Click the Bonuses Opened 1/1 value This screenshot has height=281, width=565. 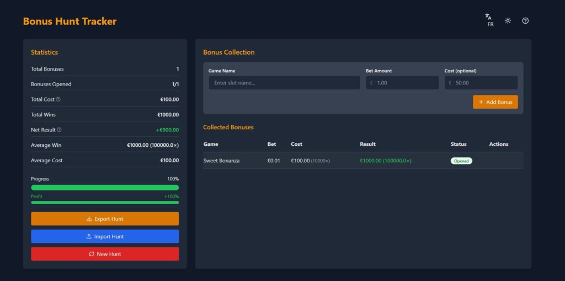click(175, 84)
